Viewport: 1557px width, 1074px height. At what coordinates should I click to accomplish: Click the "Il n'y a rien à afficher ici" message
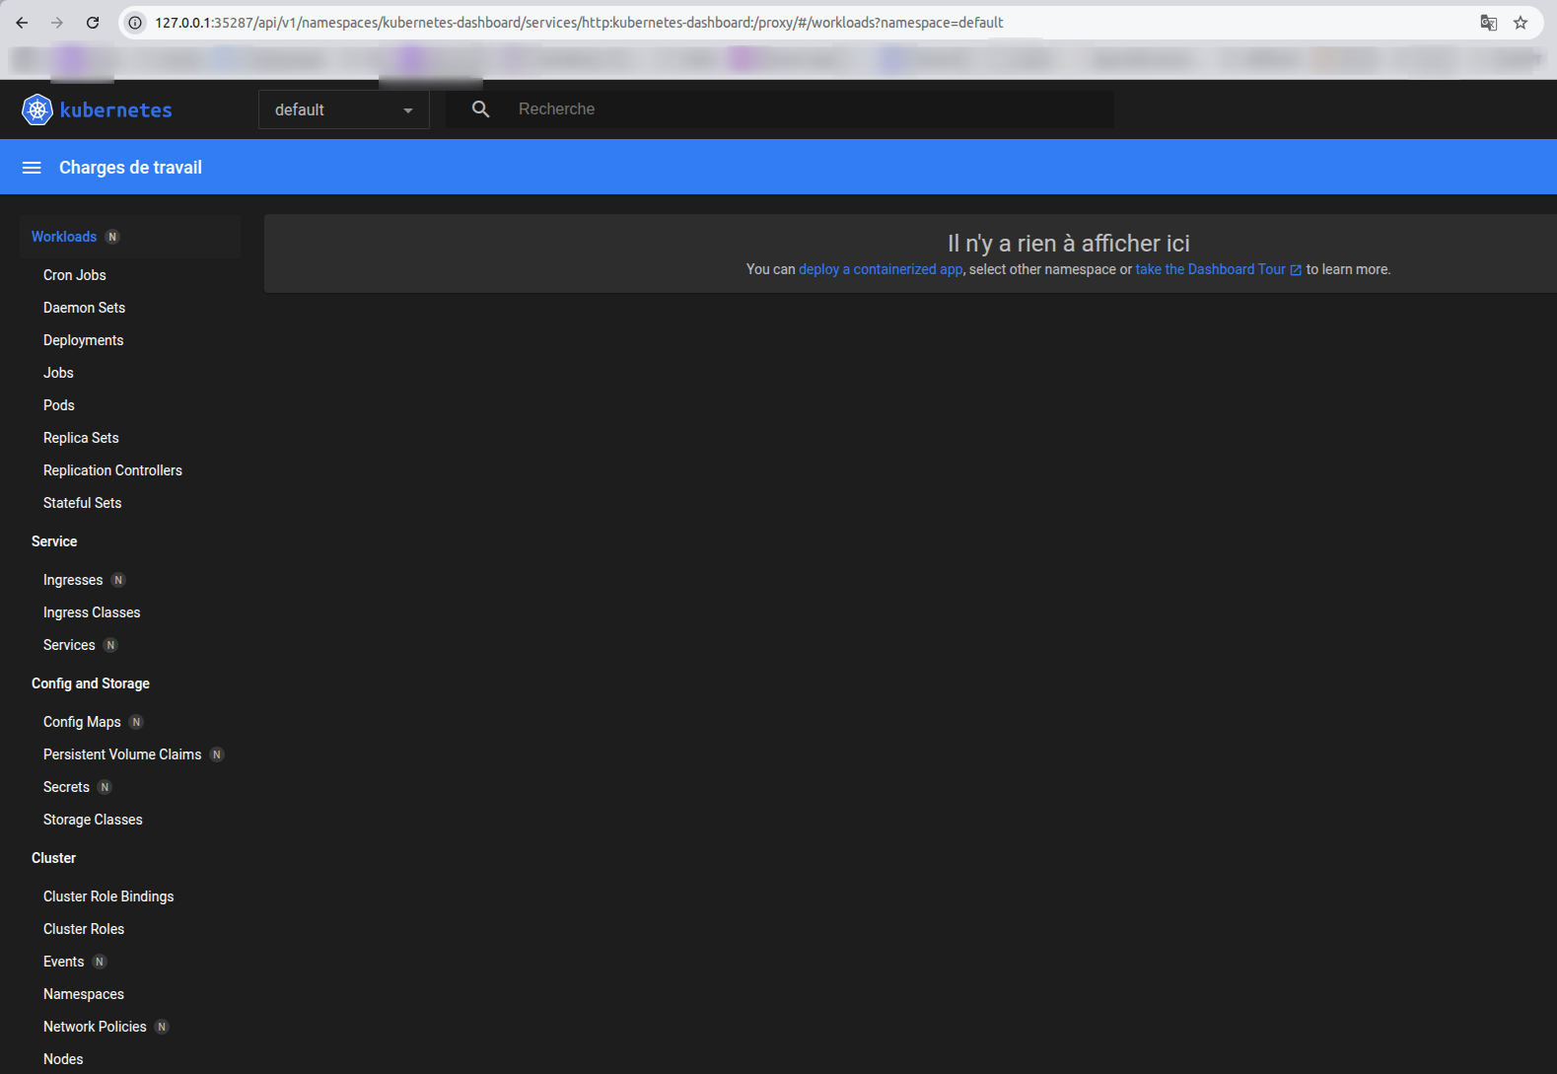[x=1069, y=244]
